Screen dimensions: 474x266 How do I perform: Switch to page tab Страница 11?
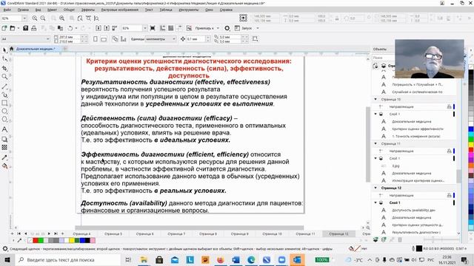(x=305, y=233)
